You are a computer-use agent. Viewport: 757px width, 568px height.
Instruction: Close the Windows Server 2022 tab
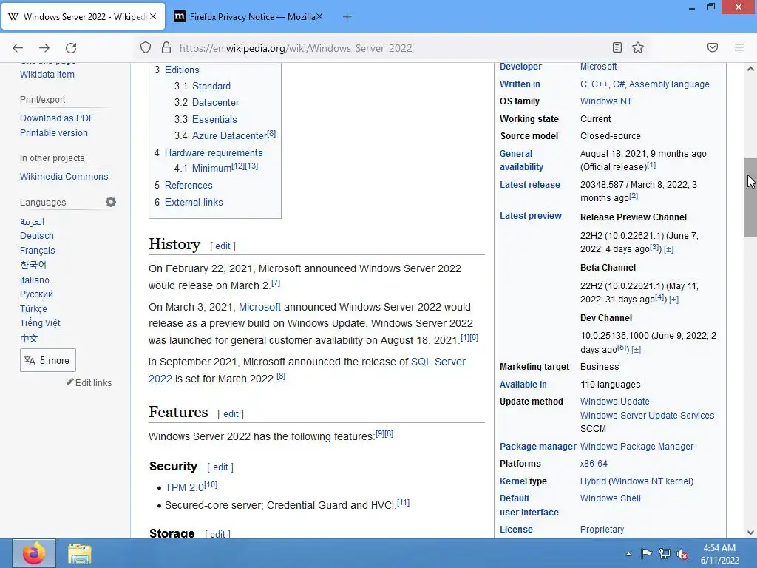tap(153, 16)
